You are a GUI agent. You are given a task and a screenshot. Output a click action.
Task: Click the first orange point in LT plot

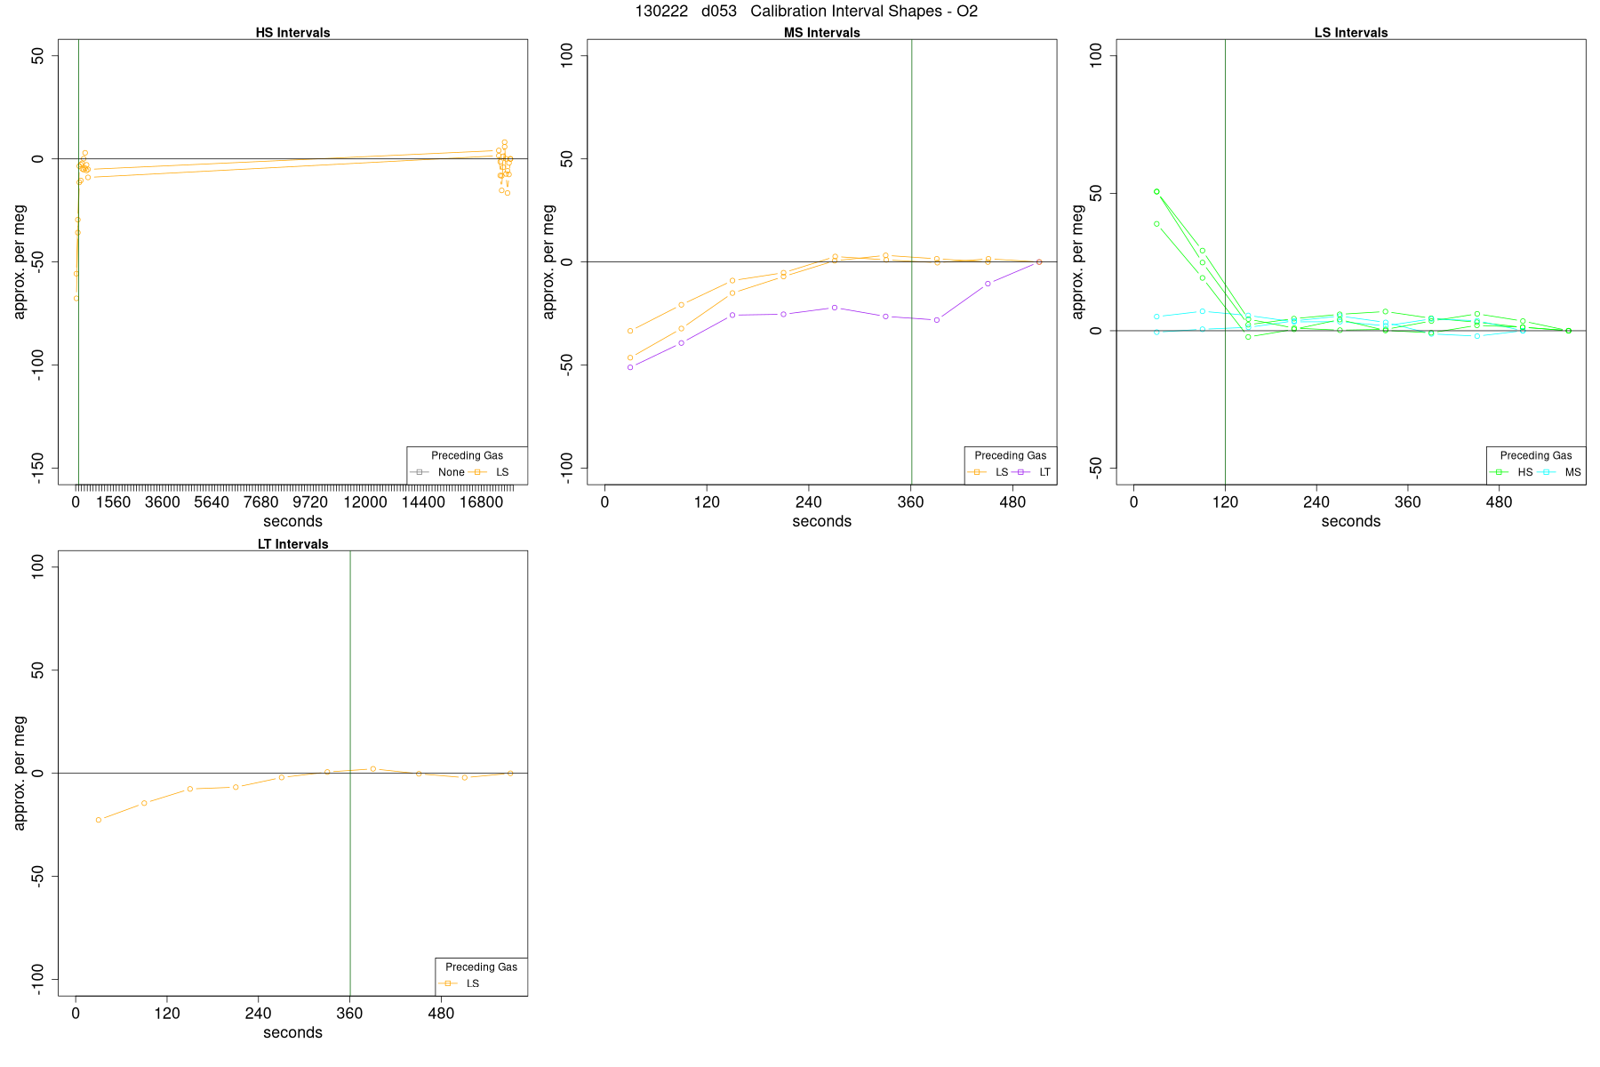pos(99,820)
